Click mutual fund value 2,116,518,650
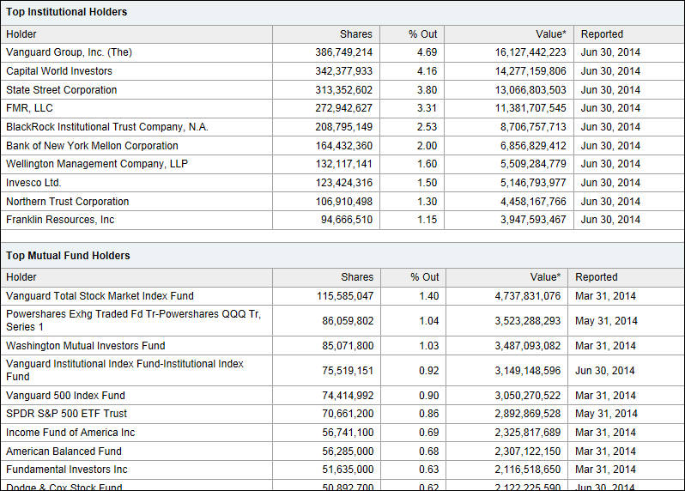Viewport: 685px width, 491px height. pyautogui.click(x=528, y=470)
